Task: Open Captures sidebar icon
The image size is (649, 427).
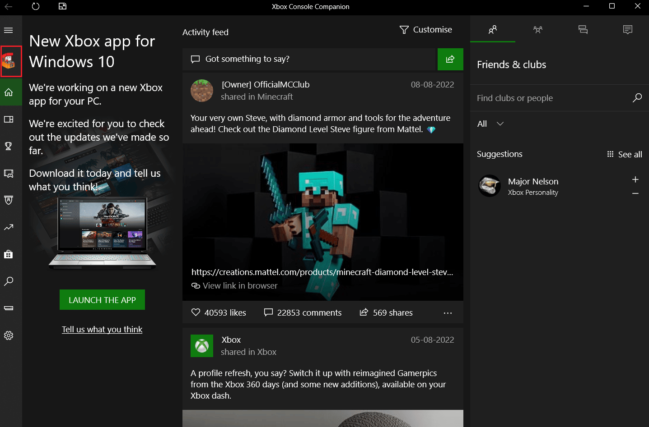Action: 9,173
